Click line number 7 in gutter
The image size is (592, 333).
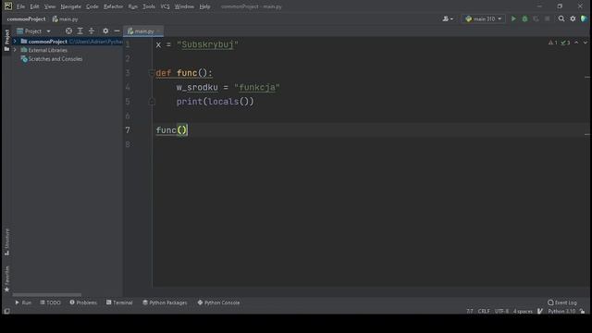coord(128,129)
